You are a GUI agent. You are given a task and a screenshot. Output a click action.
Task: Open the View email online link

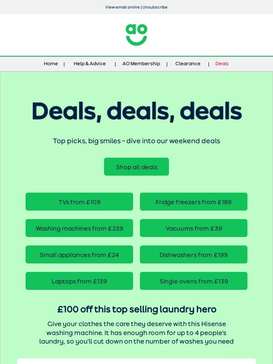coord(122,7)
